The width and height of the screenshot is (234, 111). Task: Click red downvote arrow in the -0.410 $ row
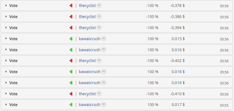point(71,94)
